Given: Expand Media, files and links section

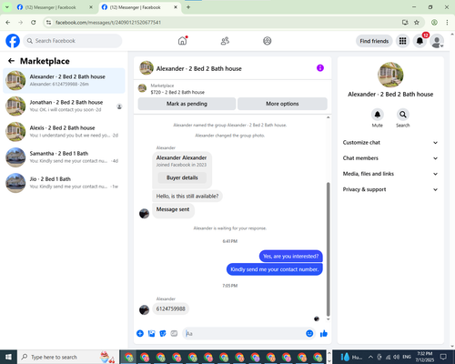Looking at the screenshot, I should point(390,174).
